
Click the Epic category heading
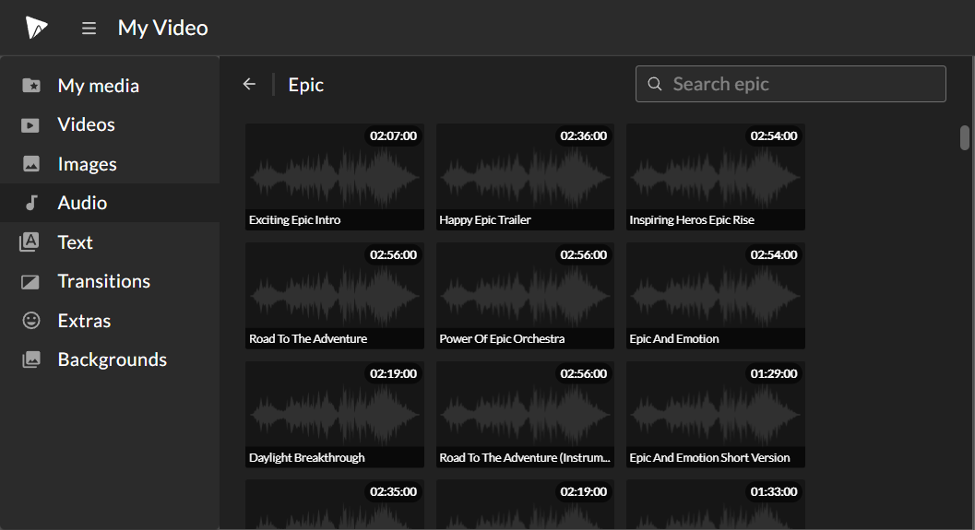click(x=306, y=85)
